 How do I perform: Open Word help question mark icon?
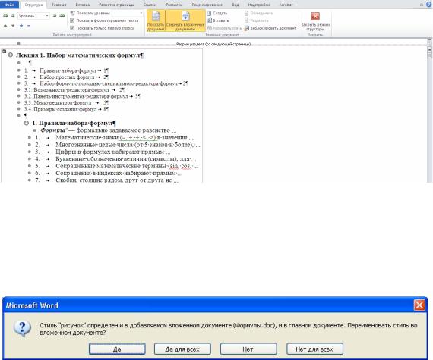pos(429,5)
